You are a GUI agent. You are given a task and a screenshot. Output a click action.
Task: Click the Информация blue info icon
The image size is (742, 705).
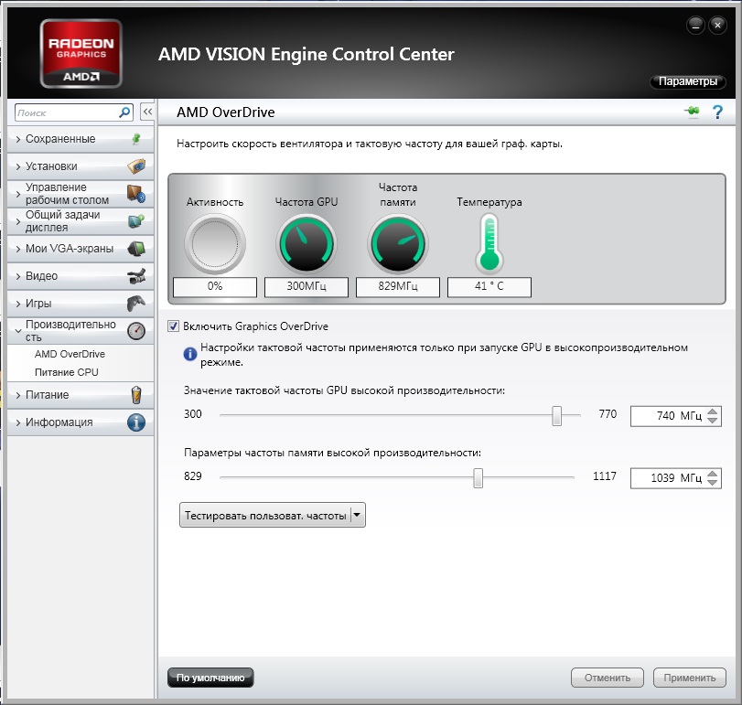click(x=136, y=422)
